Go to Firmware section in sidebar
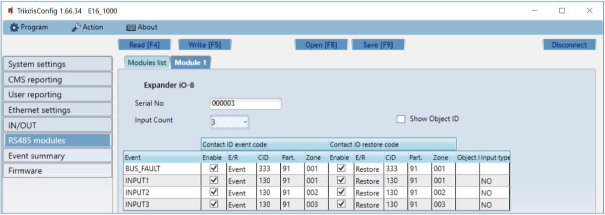This screenshot has height=215, width=605. pyautogui.click(x=56, y=171)
